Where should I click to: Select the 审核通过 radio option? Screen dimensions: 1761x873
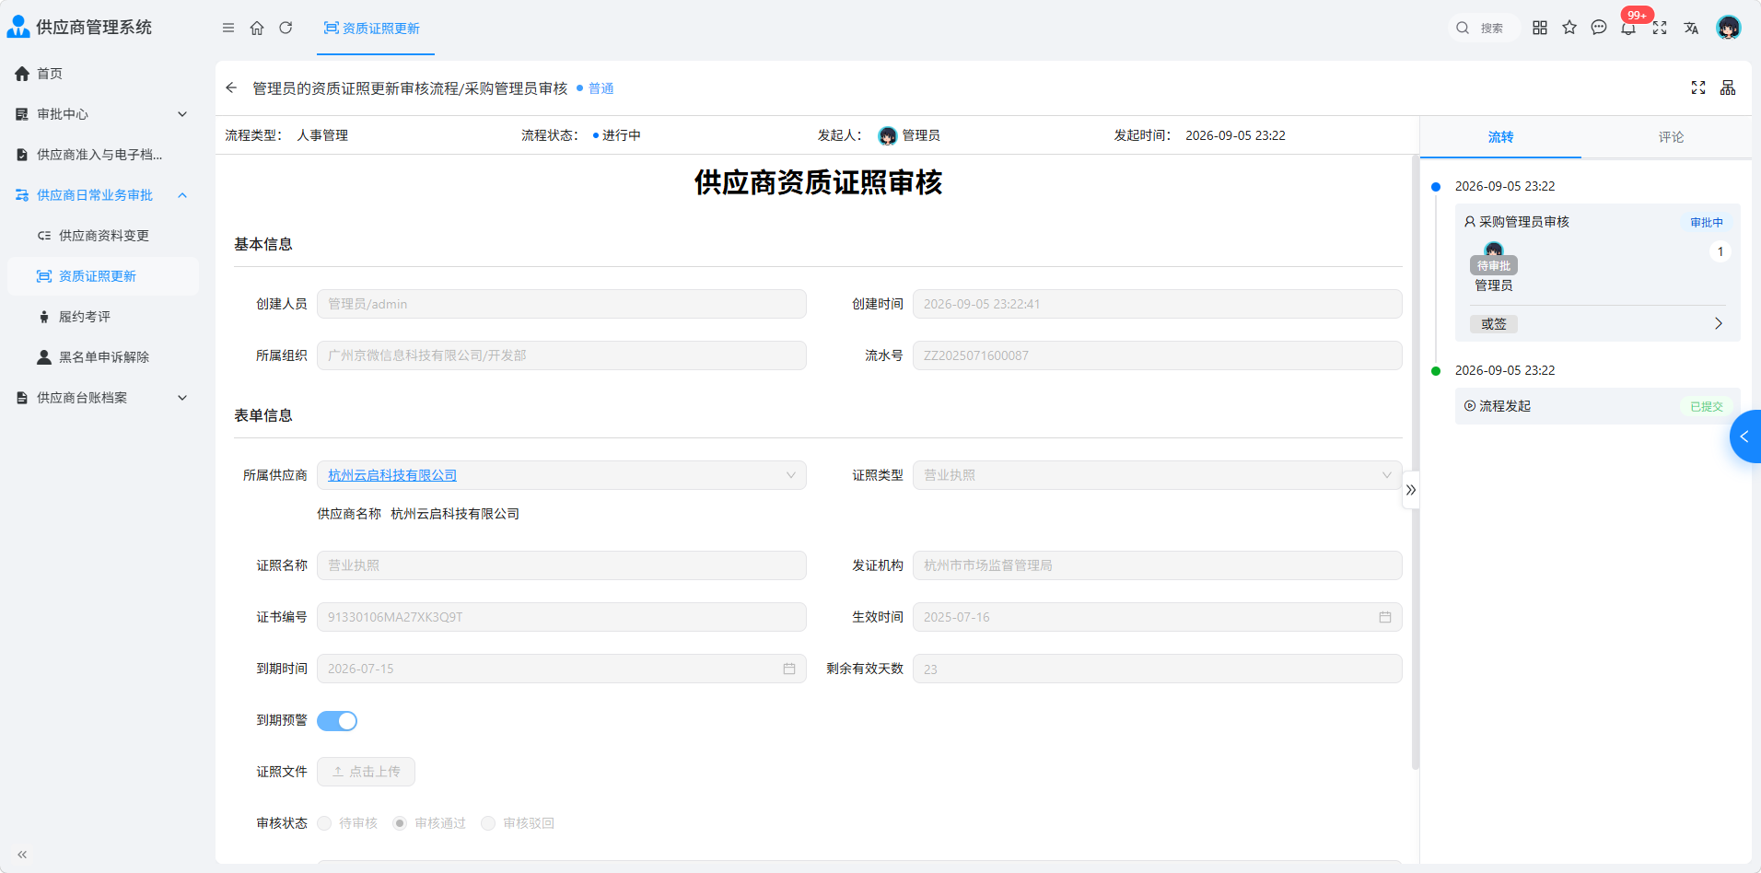[400, 823]
